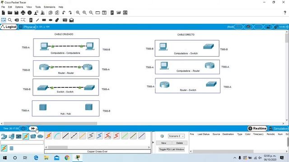Select the Draw Line tool
Screen dimensions: 289x162
click(x=37, y=20)
